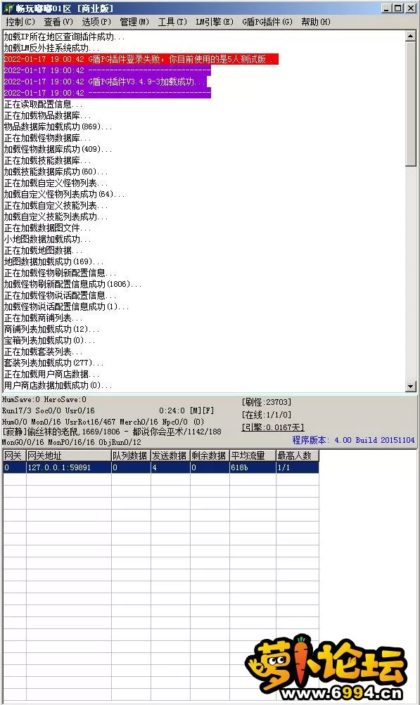Select log line 加载怪物刷新配置信息成功(1806)
This screenshot has height=705, width=420.
72,284
